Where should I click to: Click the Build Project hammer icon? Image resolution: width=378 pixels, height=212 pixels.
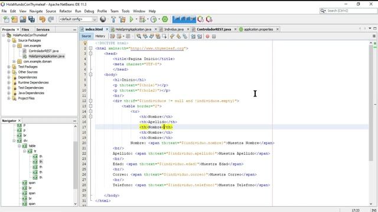(x=113, y=19)
